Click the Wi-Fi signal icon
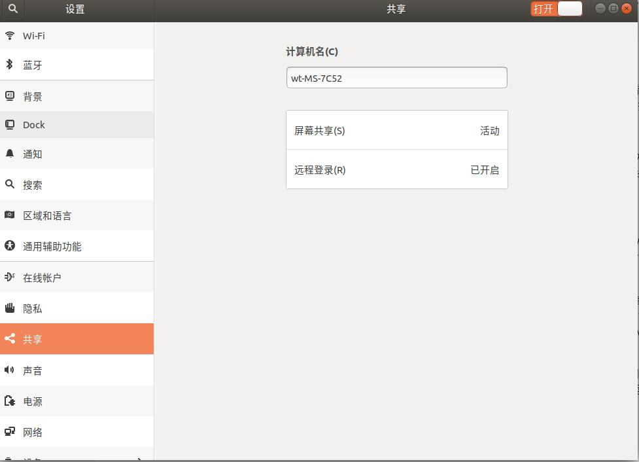The image size is (639, 462). (x=10, y=36)
